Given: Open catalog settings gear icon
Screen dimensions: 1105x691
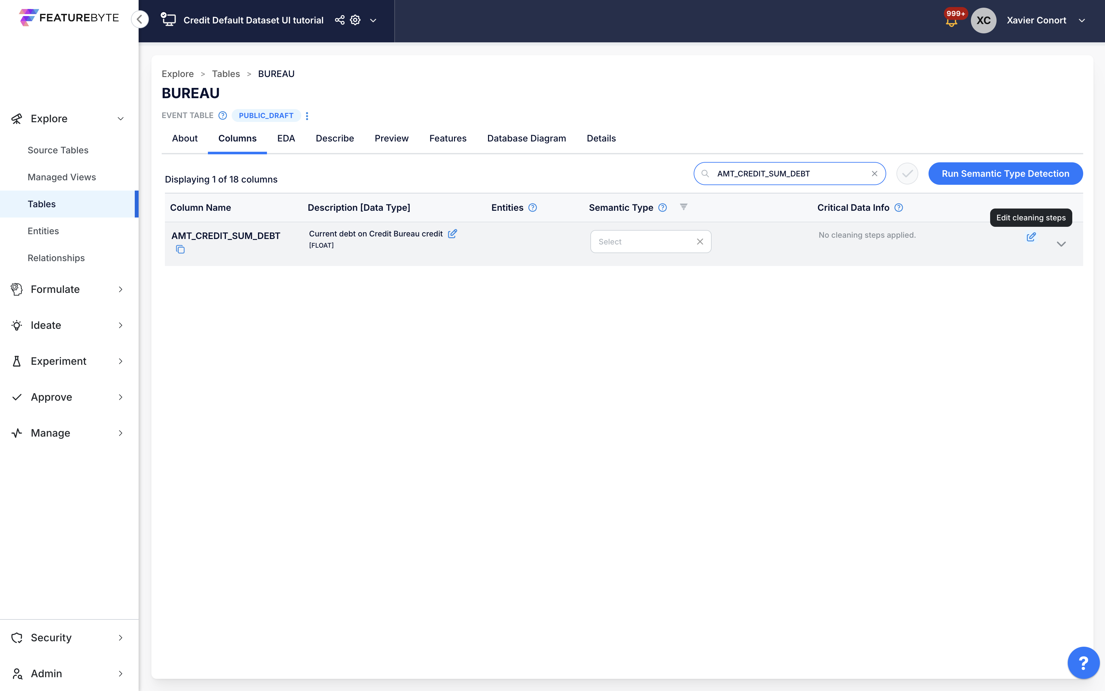Looking at the screenshot, I should (355, 20).
